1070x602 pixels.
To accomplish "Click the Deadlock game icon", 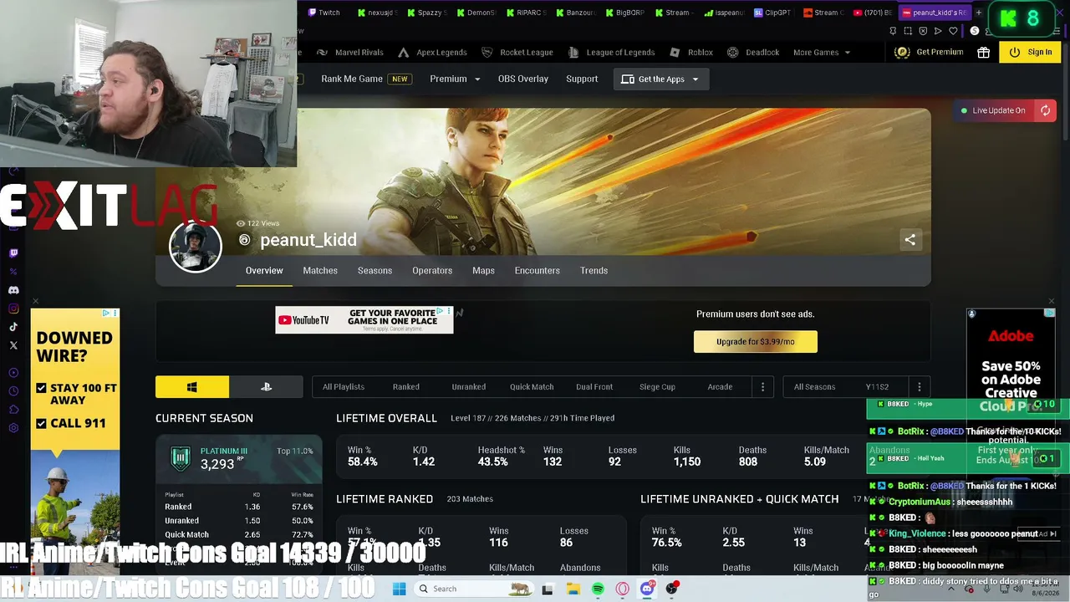I will click(732, 52).
